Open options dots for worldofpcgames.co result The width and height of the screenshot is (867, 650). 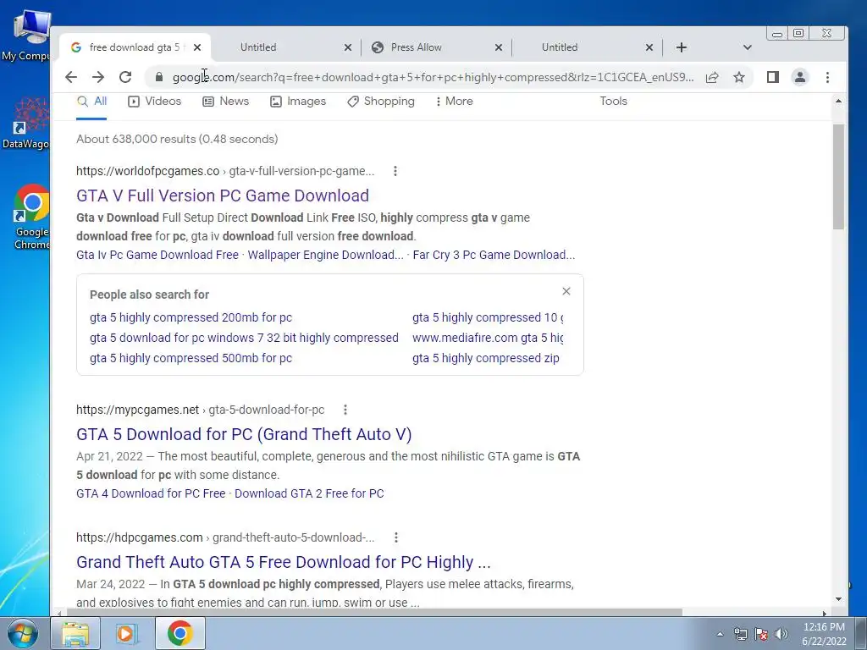click(395, 171)
